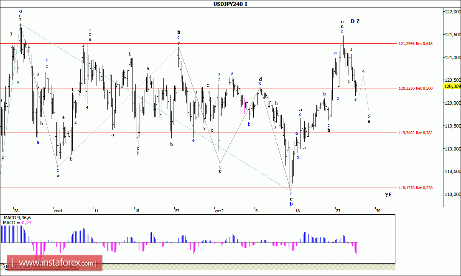Click the '25' date on time axis
This screenshot has width=461, height=276.
point(177,211)
